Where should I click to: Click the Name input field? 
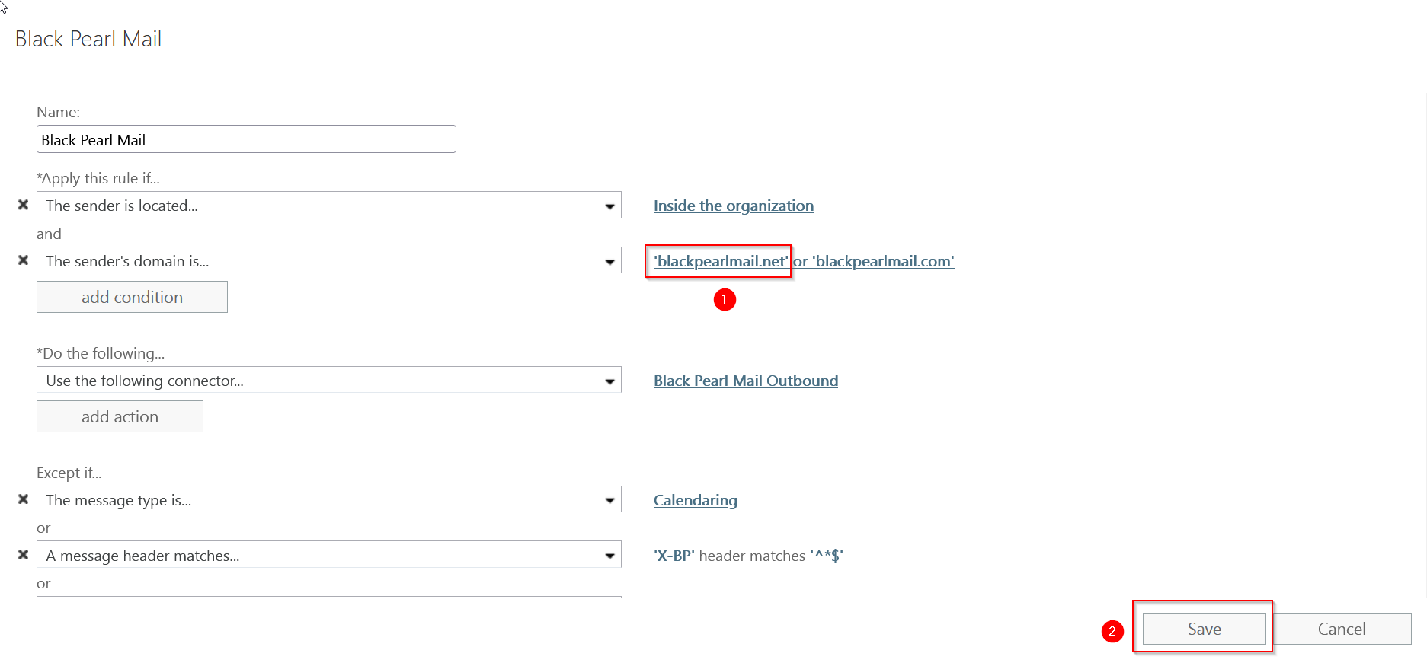246,139
